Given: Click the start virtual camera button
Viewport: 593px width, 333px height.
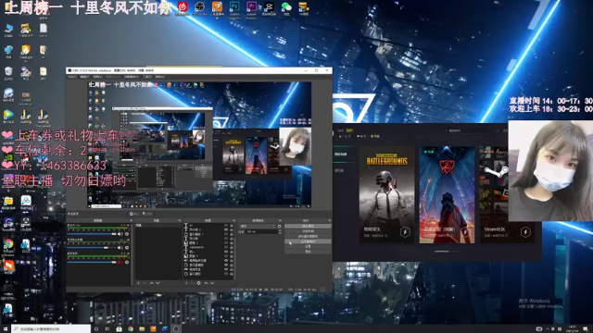Looking at the screenshot, I should tap(308, 237).
